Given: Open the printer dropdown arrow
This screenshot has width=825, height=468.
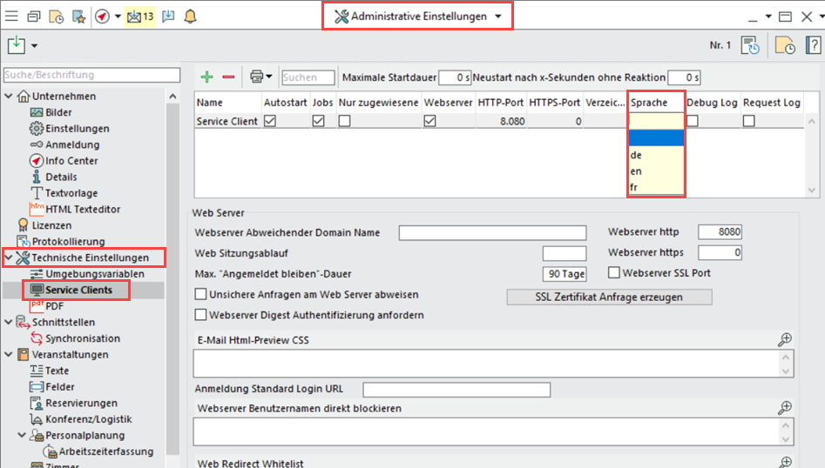Looking at the screenshot, I should click(x=270, y=77).
